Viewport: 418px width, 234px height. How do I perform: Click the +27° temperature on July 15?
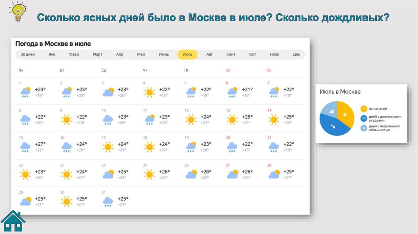coord(40,144)
